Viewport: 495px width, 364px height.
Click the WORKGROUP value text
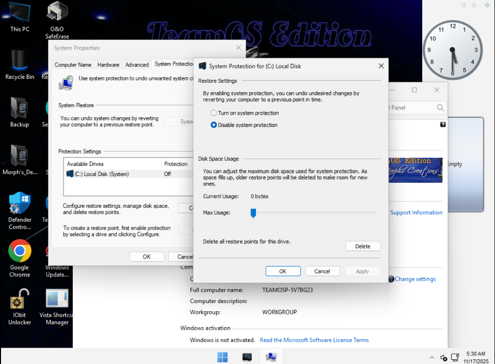(279, 312)
